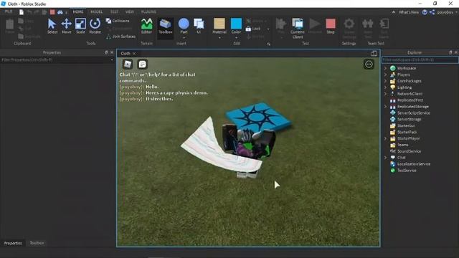Expand the CorePackages node
Screen dimensions: 459x258
tap(386, 81)
